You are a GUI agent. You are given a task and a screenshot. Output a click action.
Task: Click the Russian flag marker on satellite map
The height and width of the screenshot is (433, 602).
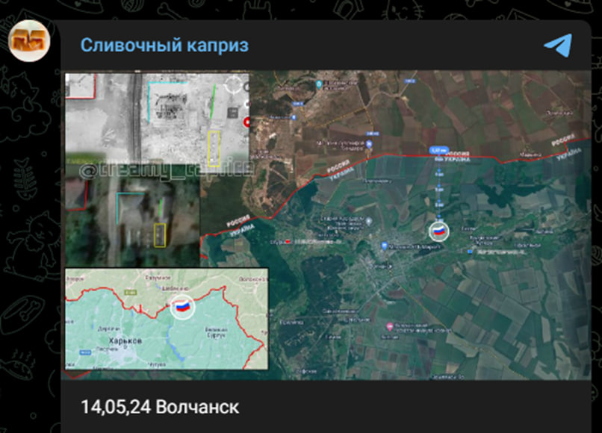[438, 231]
